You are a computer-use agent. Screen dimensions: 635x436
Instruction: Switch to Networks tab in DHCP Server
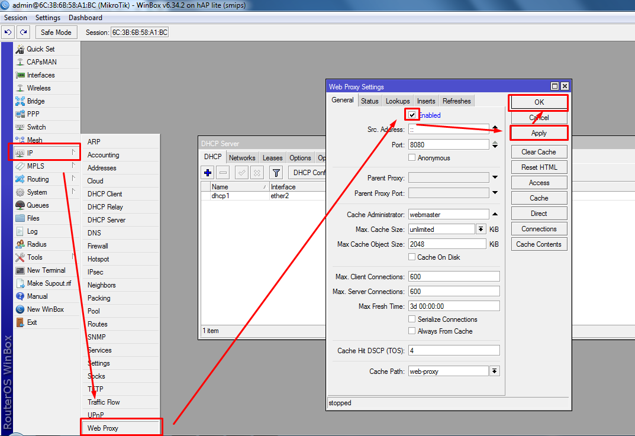(x=242, y=158)
